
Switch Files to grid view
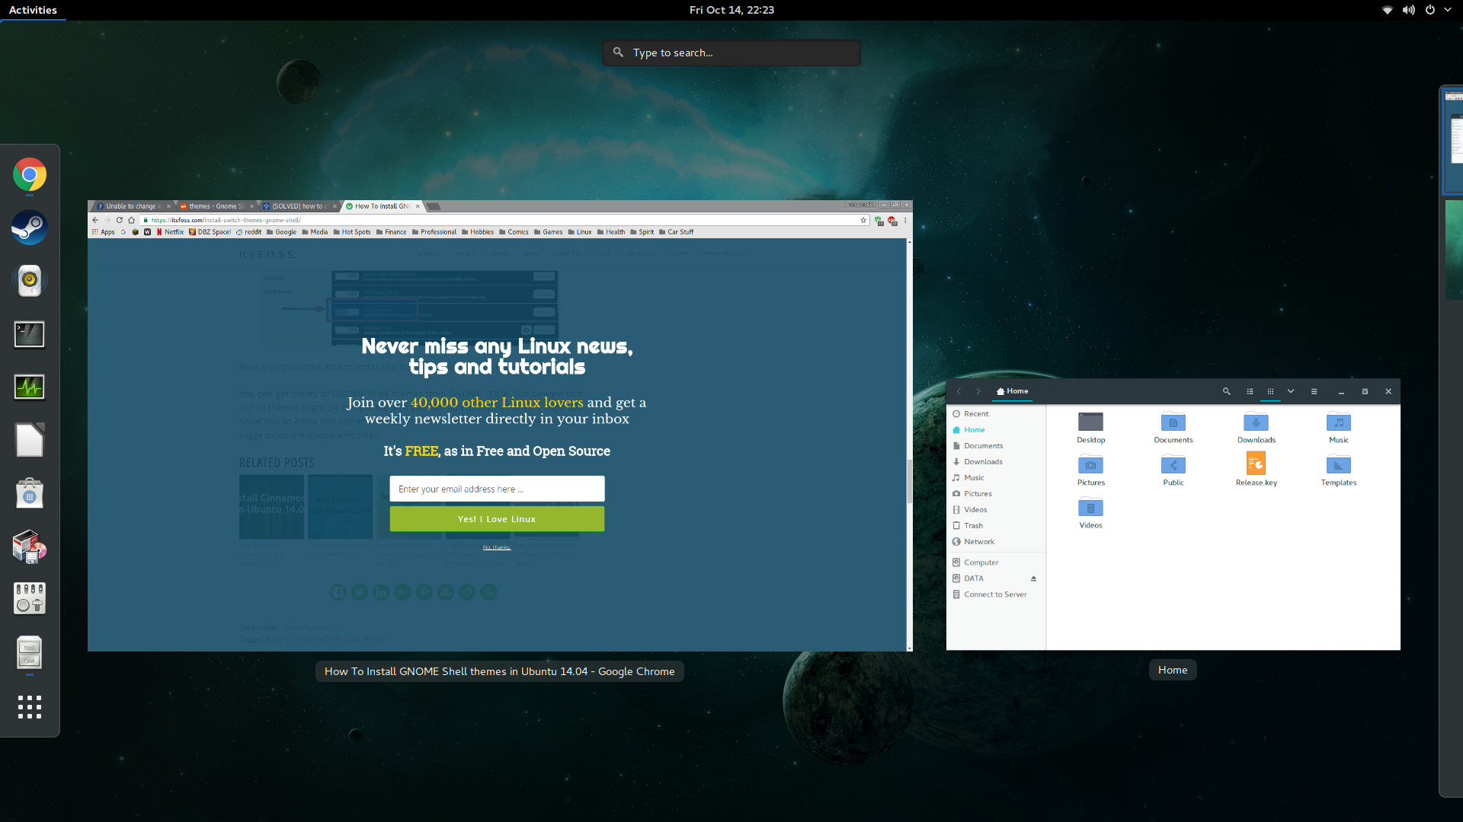(1270, 391)
